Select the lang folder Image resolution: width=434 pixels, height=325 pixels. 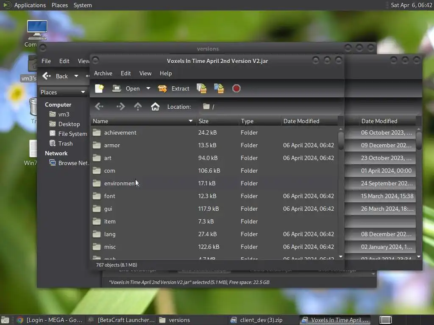click(214, 234)
